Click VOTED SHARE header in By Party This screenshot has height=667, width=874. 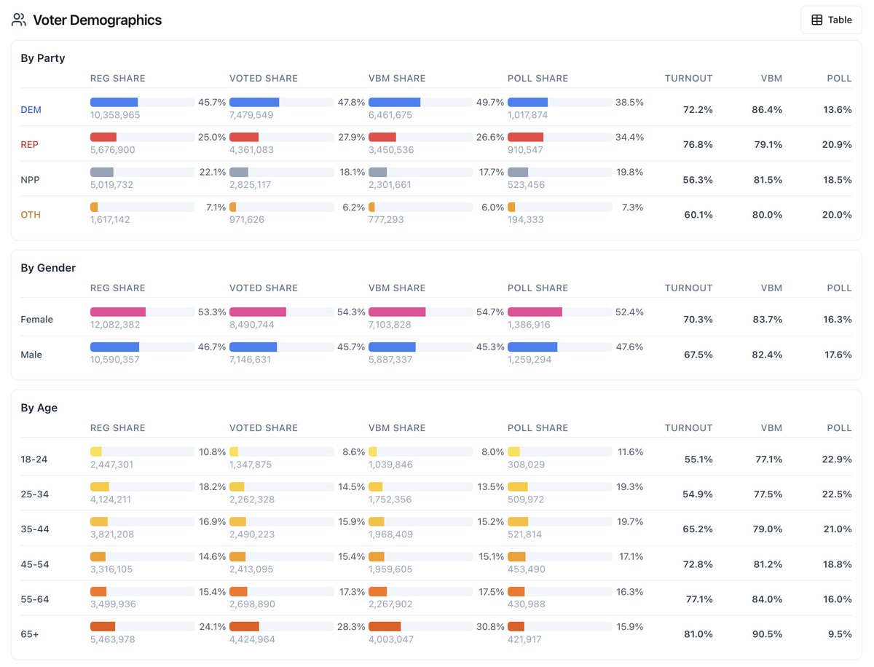[x=264, y=78]
